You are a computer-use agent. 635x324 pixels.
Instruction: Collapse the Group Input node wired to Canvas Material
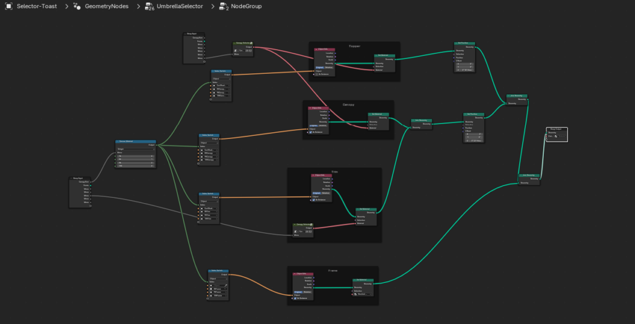(71, 178)
